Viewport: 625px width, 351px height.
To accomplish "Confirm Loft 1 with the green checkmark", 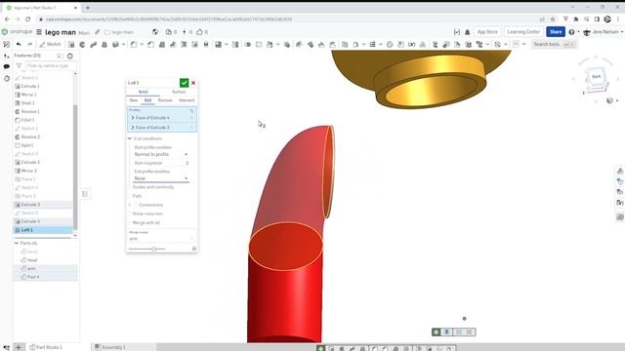I will 184,83.
